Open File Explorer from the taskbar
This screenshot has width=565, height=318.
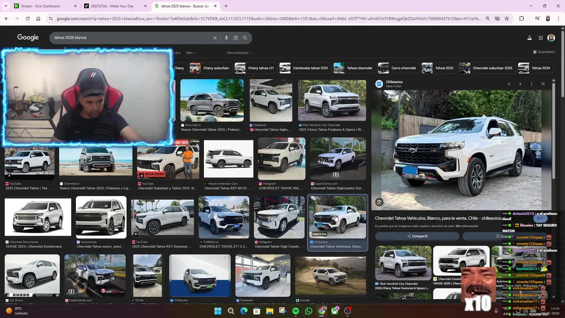(270, 311)
